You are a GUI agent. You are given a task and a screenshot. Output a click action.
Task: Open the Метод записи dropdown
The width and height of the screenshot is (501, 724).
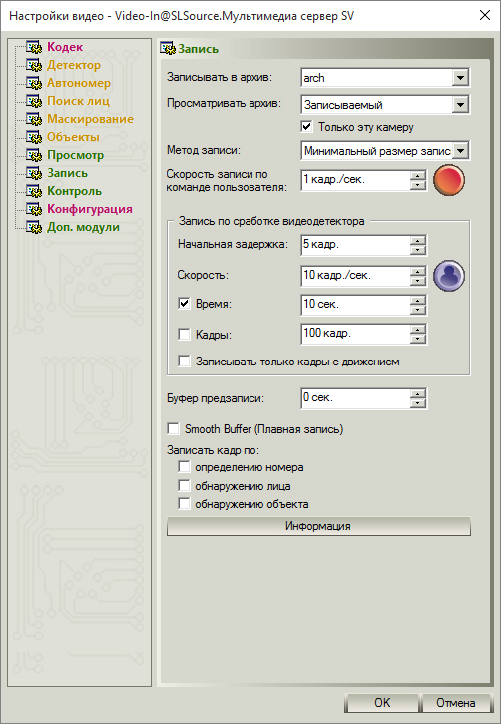[x=460, y=150]
